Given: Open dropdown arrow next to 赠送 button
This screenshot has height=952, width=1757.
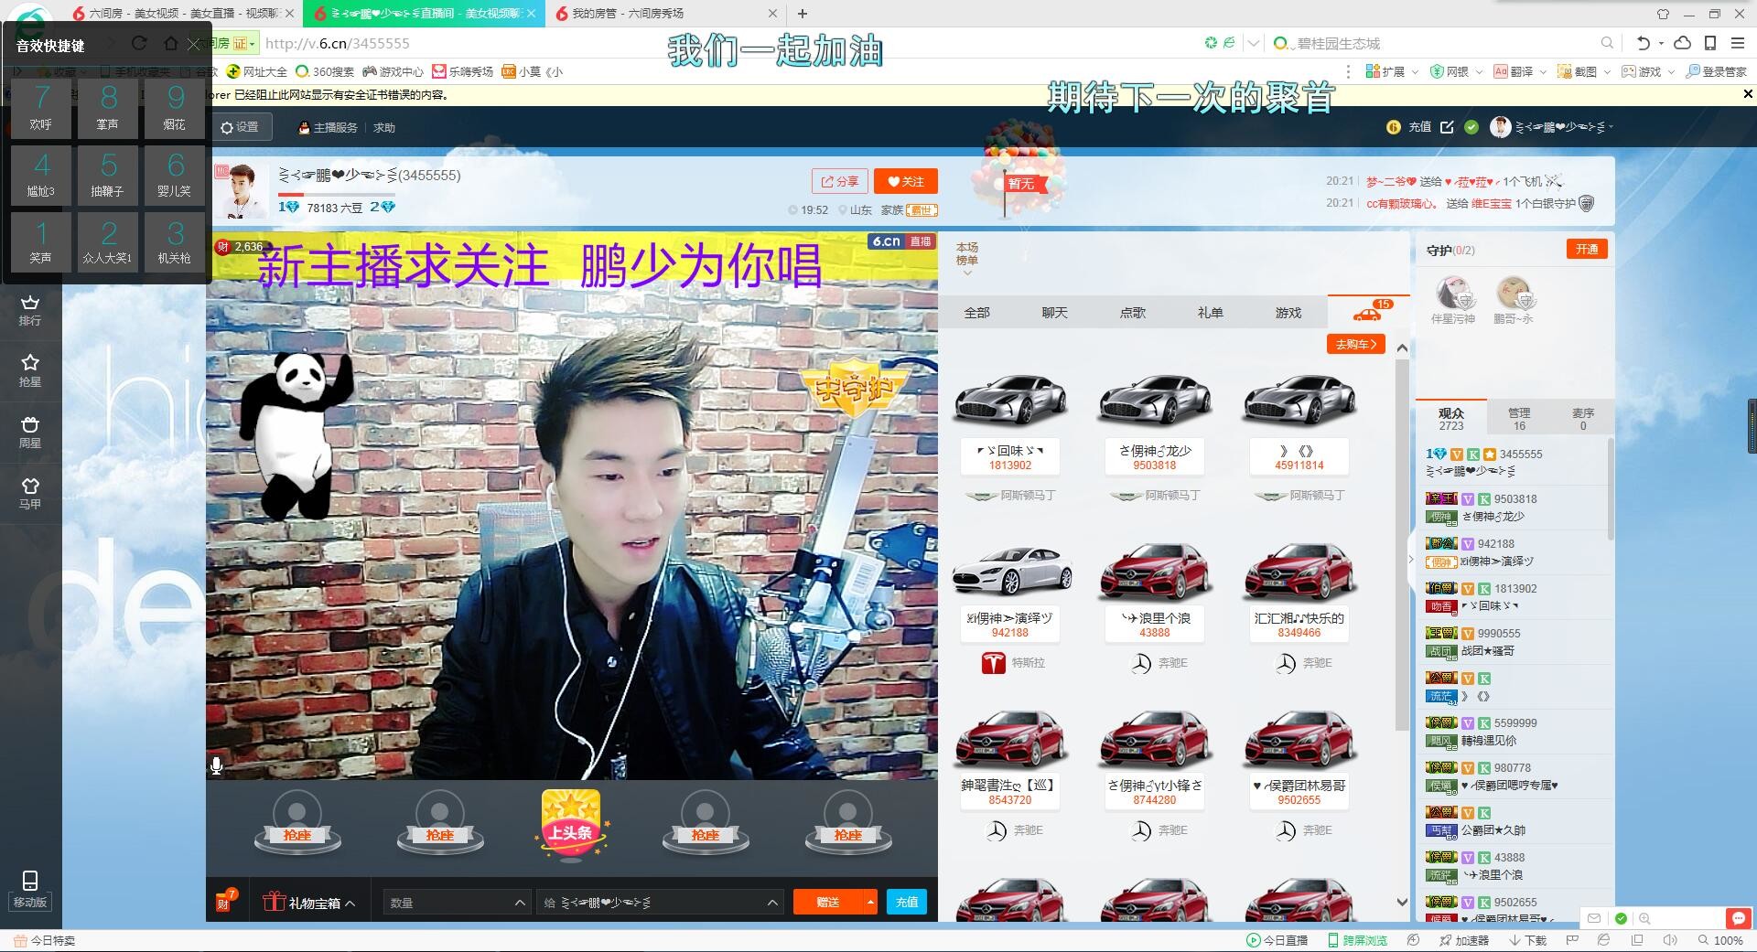Looking at the screenshot, I should point(869,903).
